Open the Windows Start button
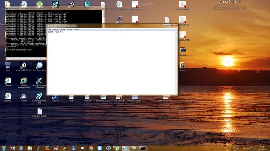270x151 pixels. coord(4,148)
